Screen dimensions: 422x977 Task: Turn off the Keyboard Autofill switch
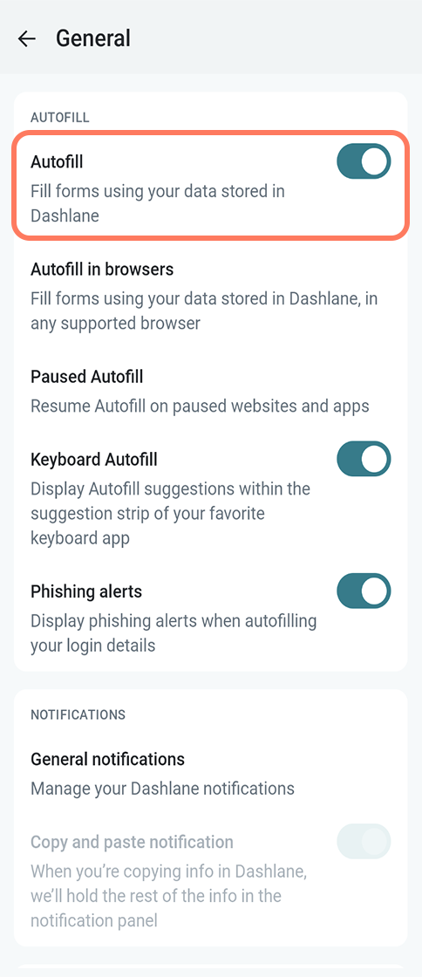[x=364, y=459]
